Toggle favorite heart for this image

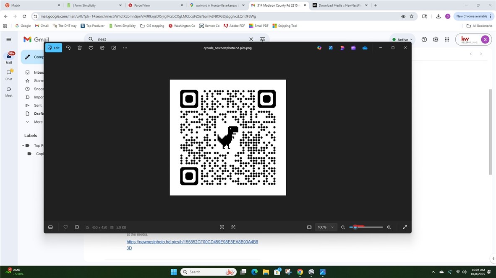65,227
